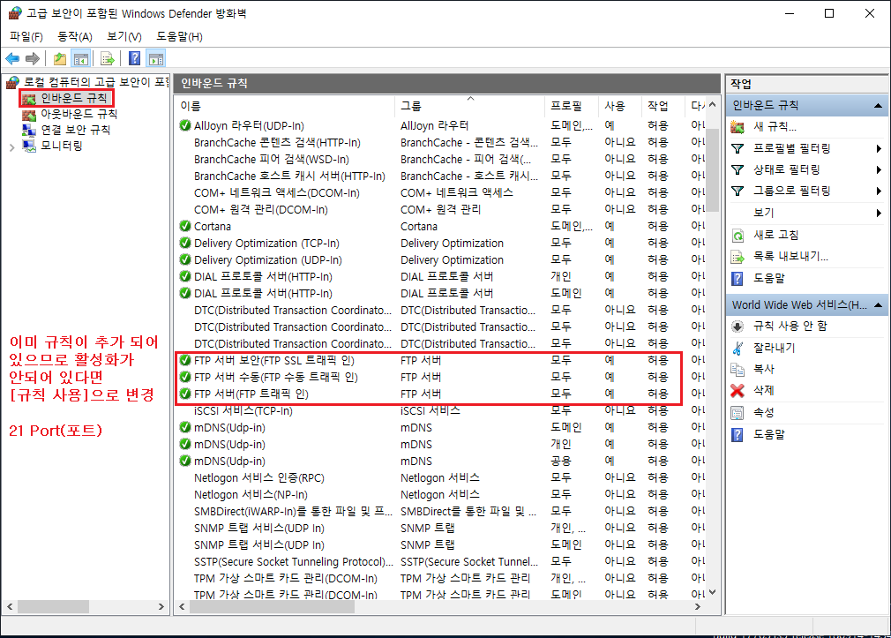The height and width of the screenshot is (638, 891).
Task: Select the iSCSI 서비스(TCP-In) rule
Action: (441, 410)
